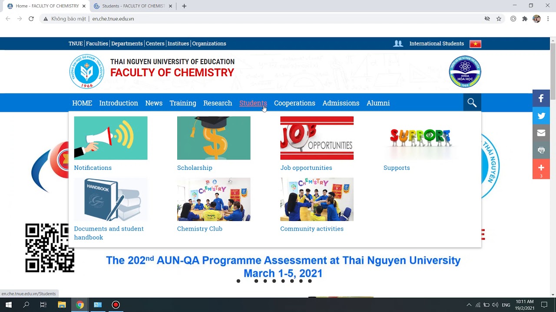Open Chrome extensions puzzle icon
This screenshot has width=556, height=312.
[525, 19]
